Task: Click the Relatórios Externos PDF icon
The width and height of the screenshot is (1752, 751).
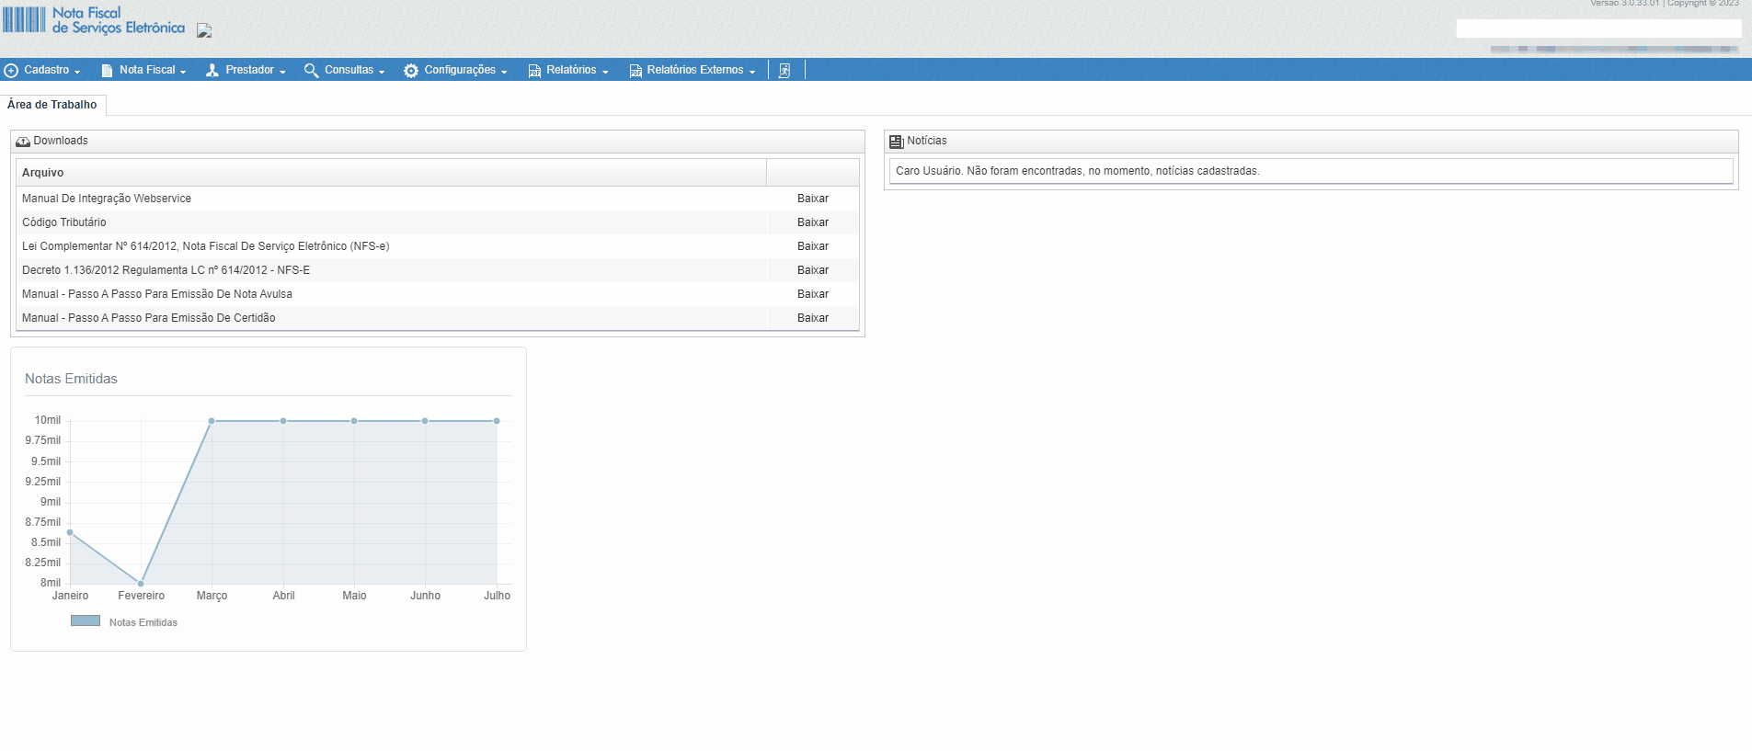Action: 636,71
